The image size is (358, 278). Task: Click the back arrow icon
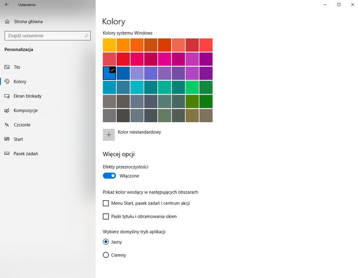(x=7, y=4)
